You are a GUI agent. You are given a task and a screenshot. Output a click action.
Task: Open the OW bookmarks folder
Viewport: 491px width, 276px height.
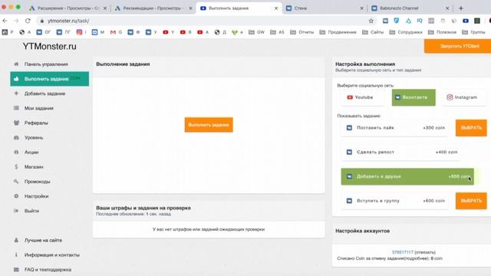pos(256,32)
